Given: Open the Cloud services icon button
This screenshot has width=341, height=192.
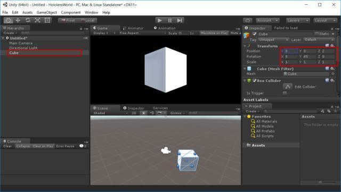Looking at the screenshot, I should point(247,20).
